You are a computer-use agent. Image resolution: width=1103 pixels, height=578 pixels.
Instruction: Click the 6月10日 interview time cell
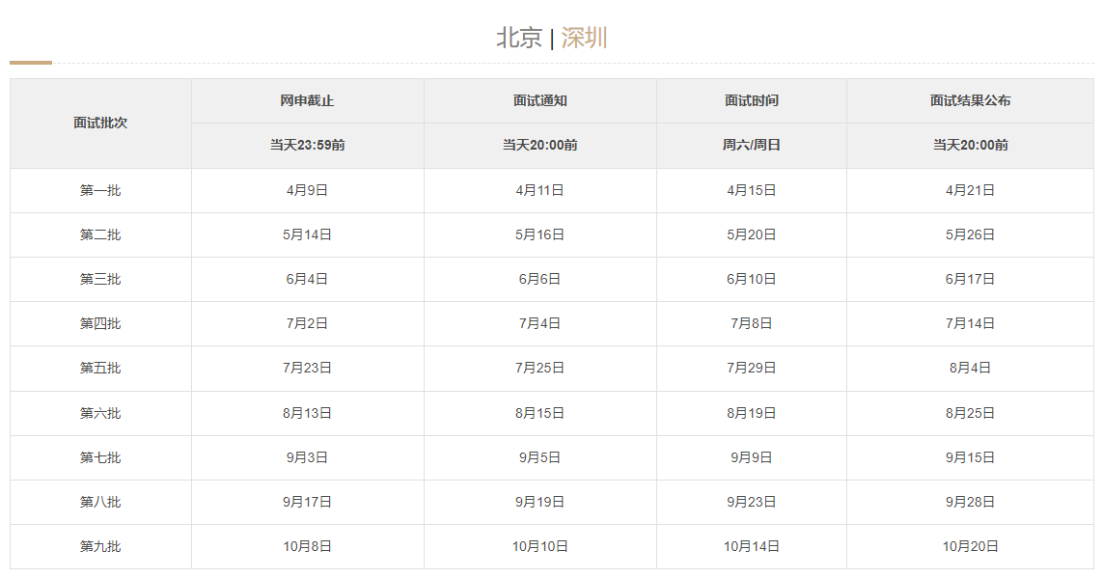[752, 279]
